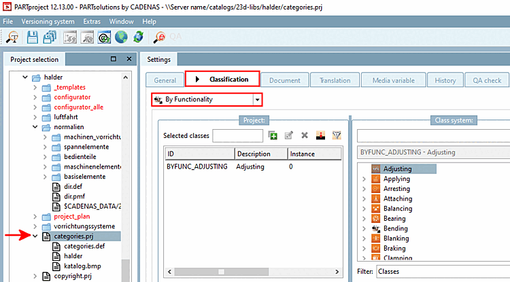Click the funnel filter icon by Selected classes
Screen dimensions: 510x282
tap(337, 135)
